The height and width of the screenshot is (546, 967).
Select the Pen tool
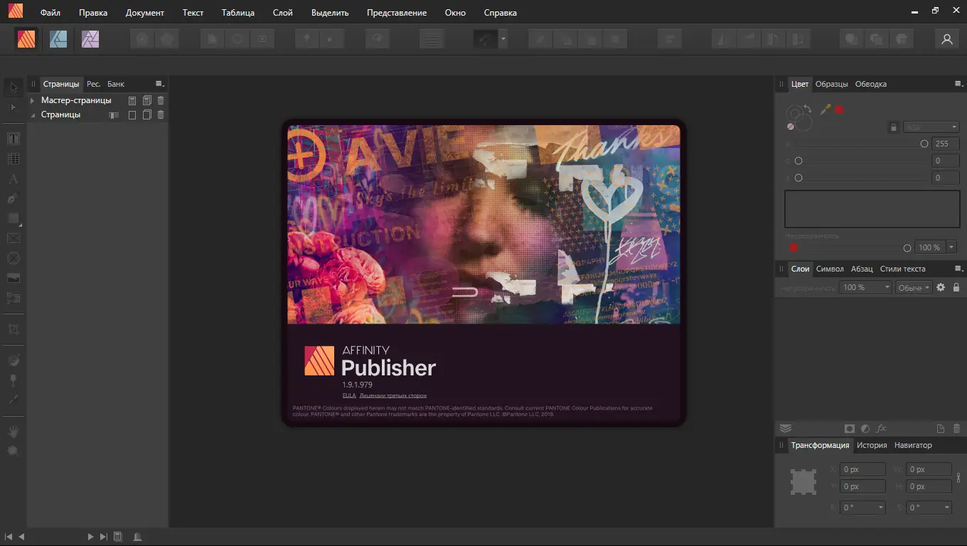[x=13, y=198]
